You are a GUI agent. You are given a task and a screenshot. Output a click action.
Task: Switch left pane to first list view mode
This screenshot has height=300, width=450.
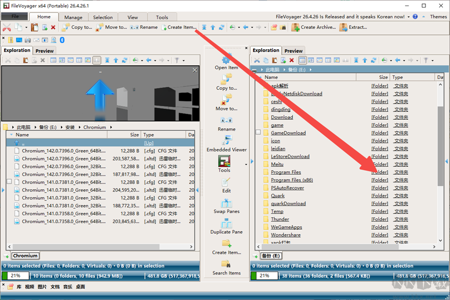pyautogui.click(x=53, y=60)
